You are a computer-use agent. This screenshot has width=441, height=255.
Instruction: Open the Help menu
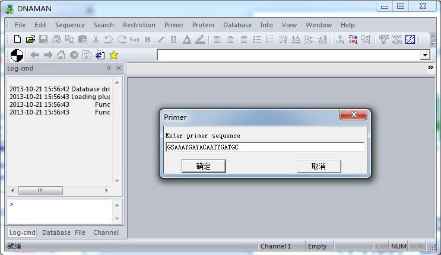348,25
